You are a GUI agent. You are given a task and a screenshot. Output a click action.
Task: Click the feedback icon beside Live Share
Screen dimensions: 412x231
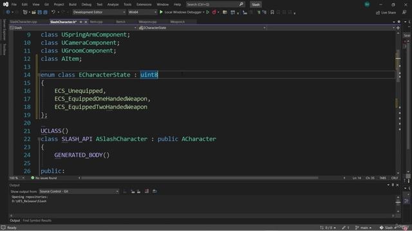404,12
